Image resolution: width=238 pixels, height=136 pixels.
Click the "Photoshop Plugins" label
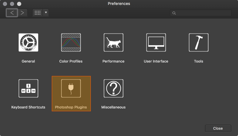[x=71, y=107]
